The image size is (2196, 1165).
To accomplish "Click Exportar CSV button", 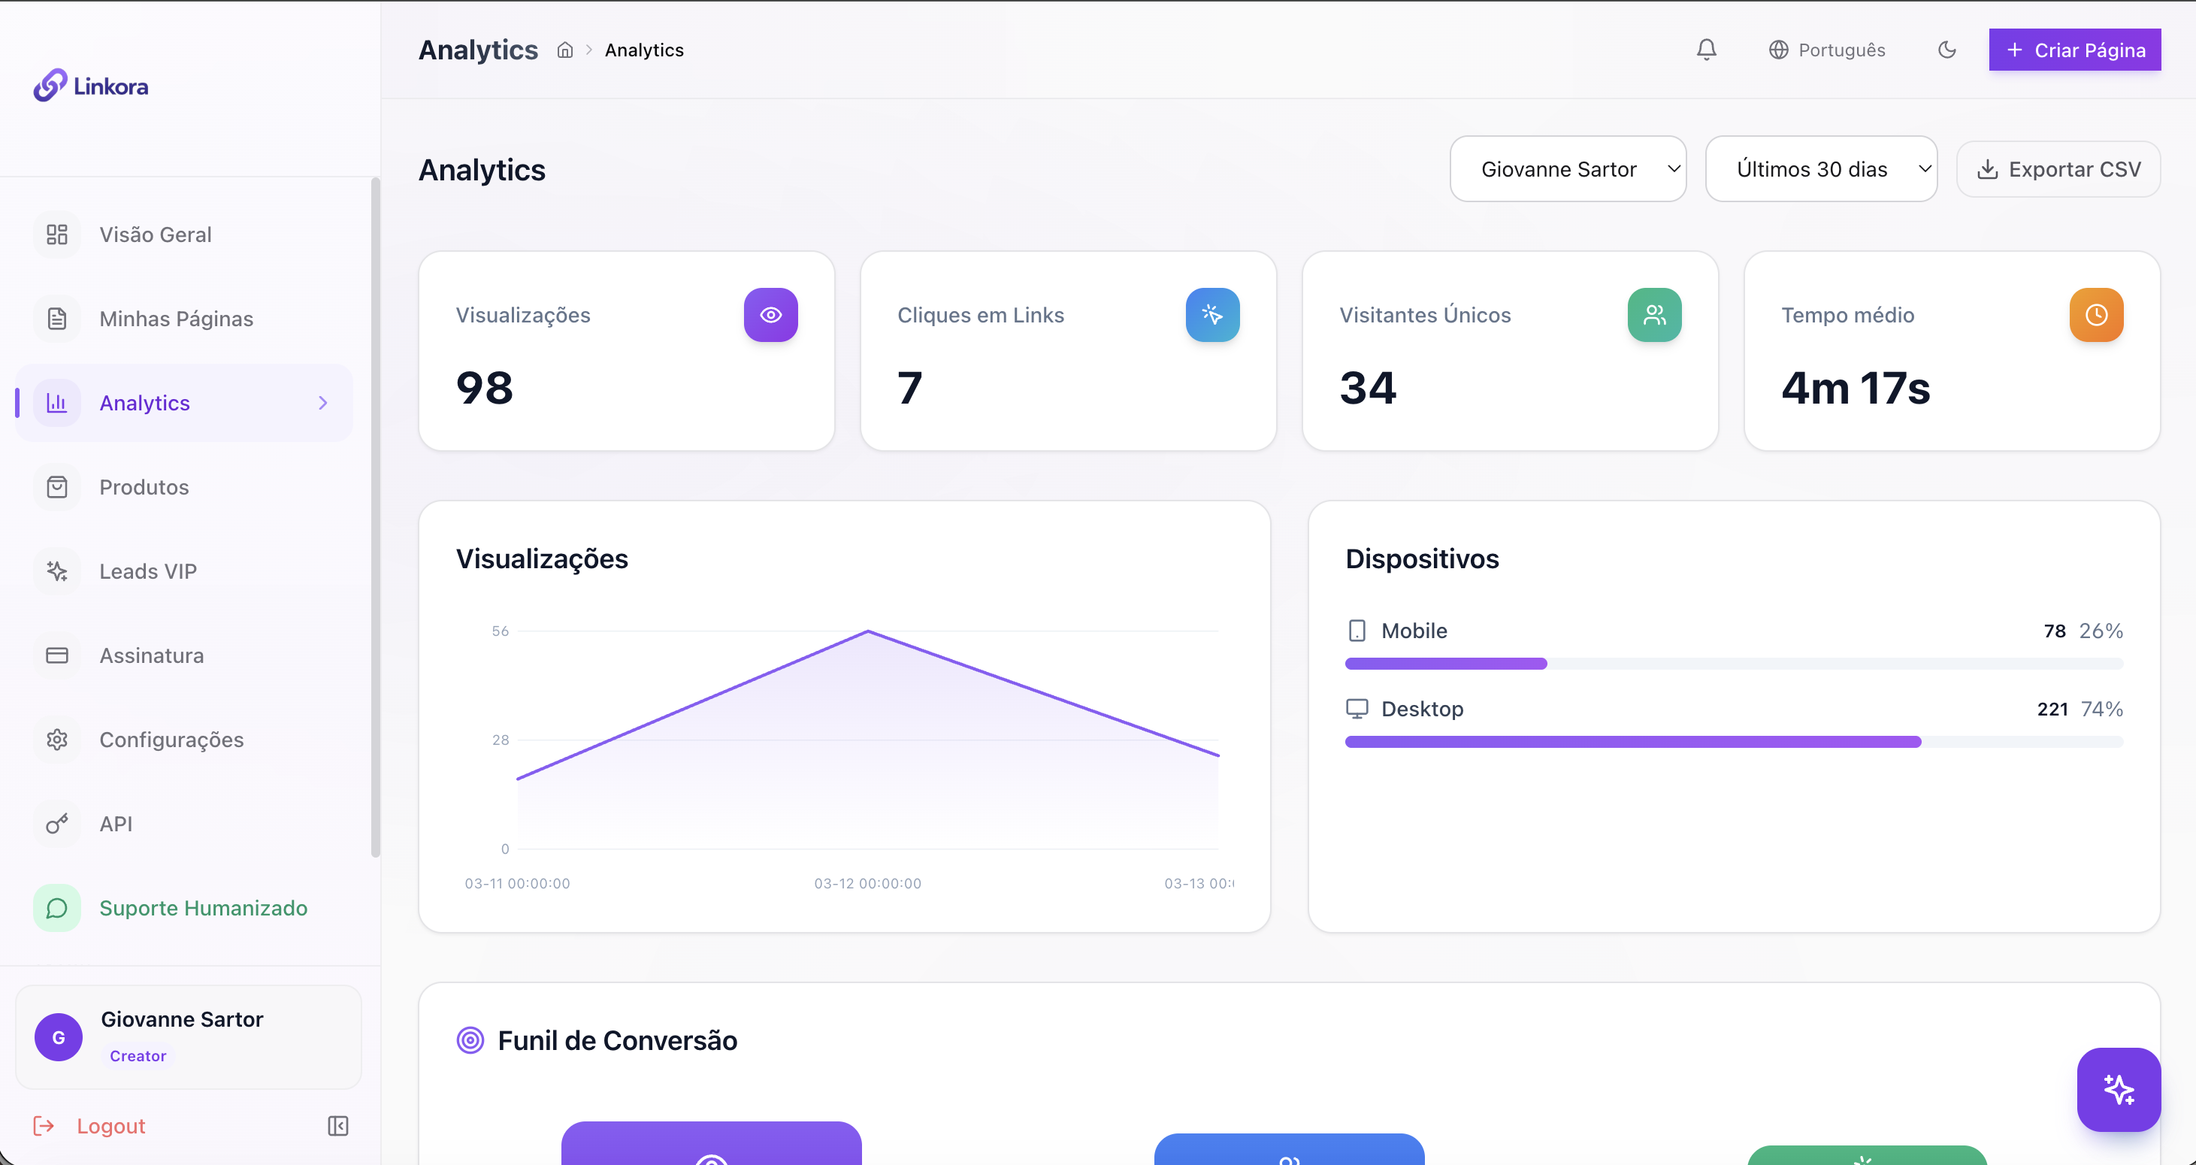I will (2058, 169).
